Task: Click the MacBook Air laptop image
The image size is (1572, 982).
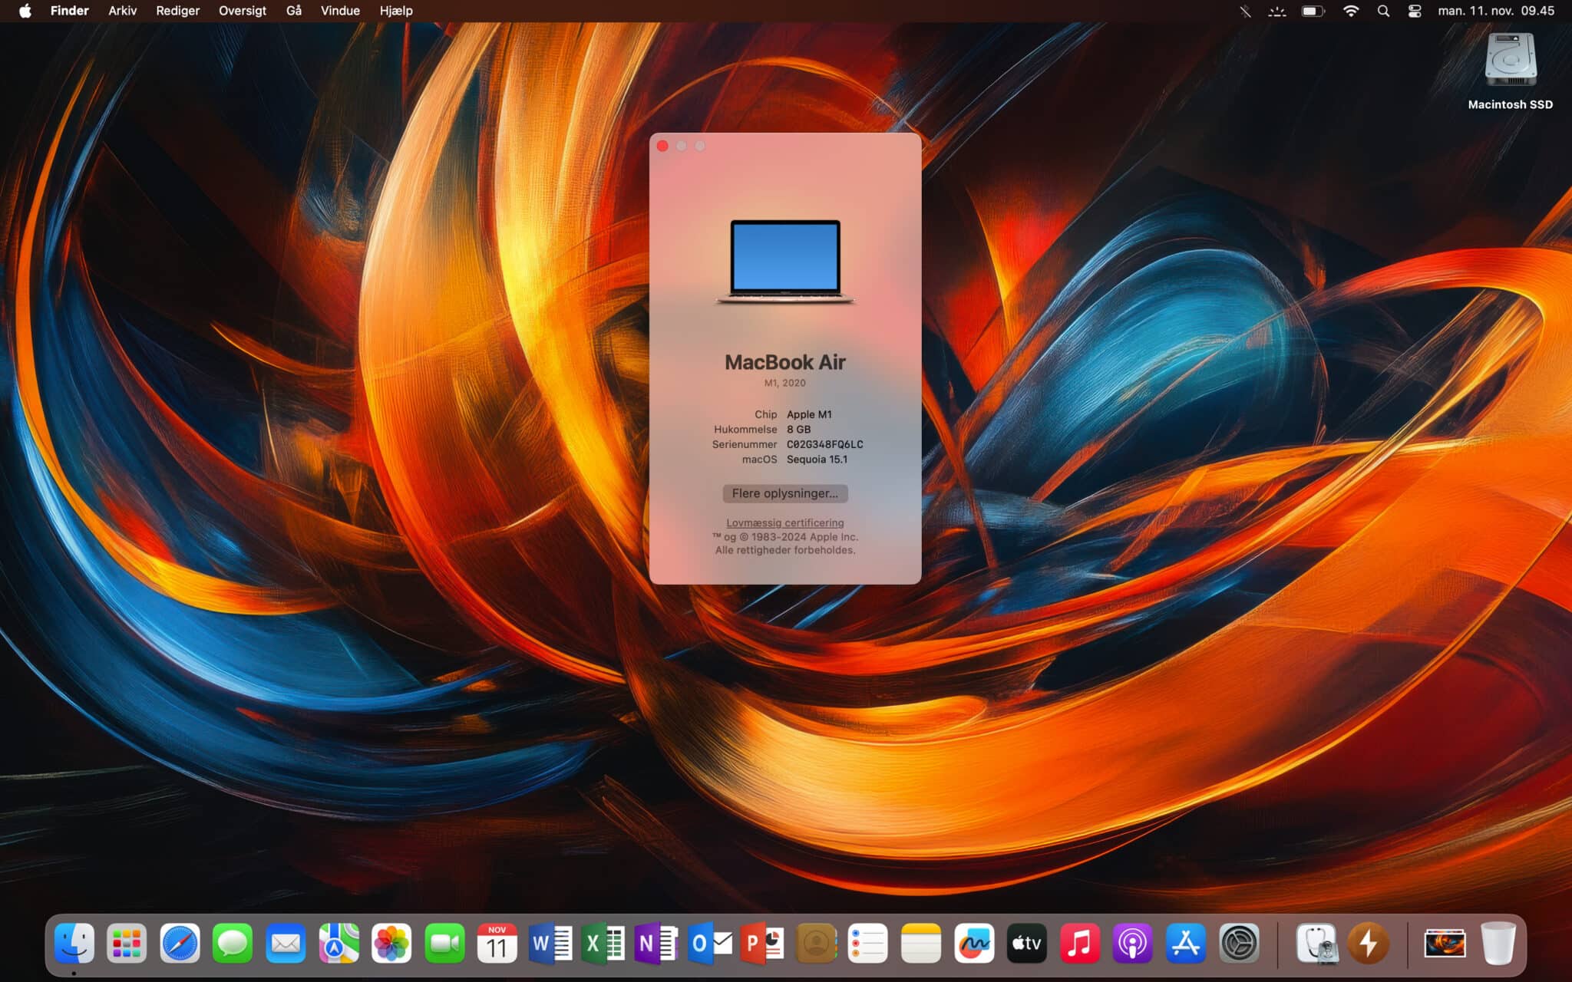Action: (784, 261)
